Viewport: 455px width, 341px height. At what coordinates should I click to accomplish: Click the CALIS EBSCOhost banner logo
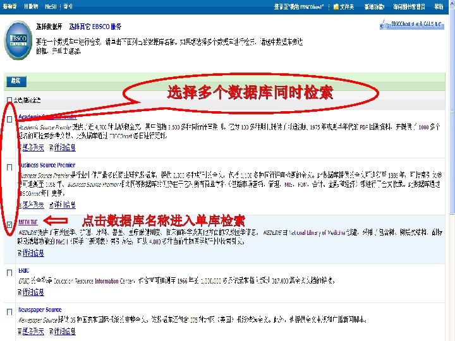tap(412, 25)
